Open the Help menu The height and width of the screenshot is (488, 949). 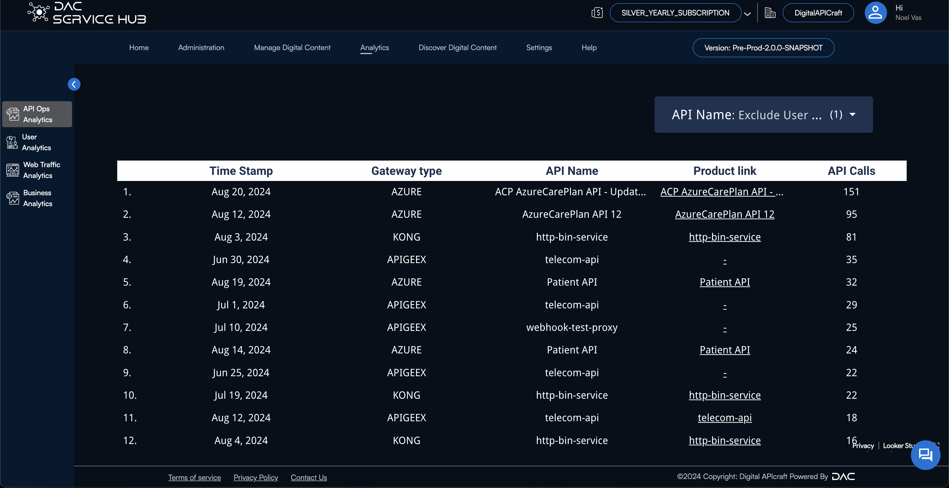(589, 47)
